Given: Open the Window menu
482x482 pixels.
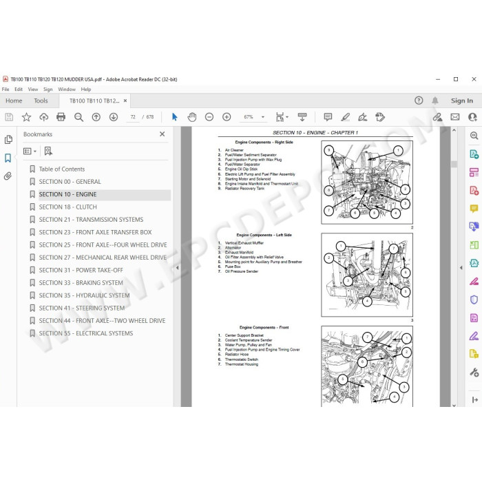Looking at the screenshot, I should [x=67, y=89].
